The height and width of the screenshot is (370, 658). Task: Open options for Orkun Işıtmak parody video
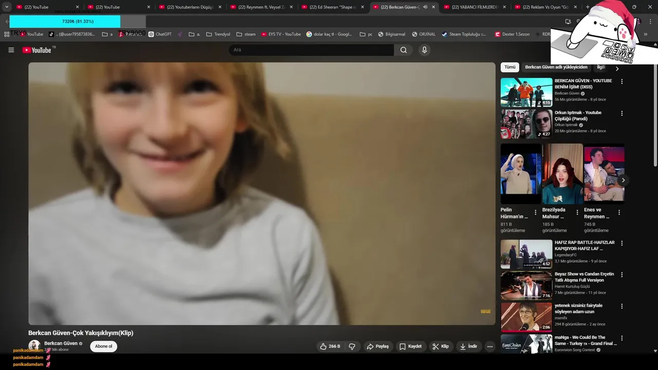(x=622, y=114)
